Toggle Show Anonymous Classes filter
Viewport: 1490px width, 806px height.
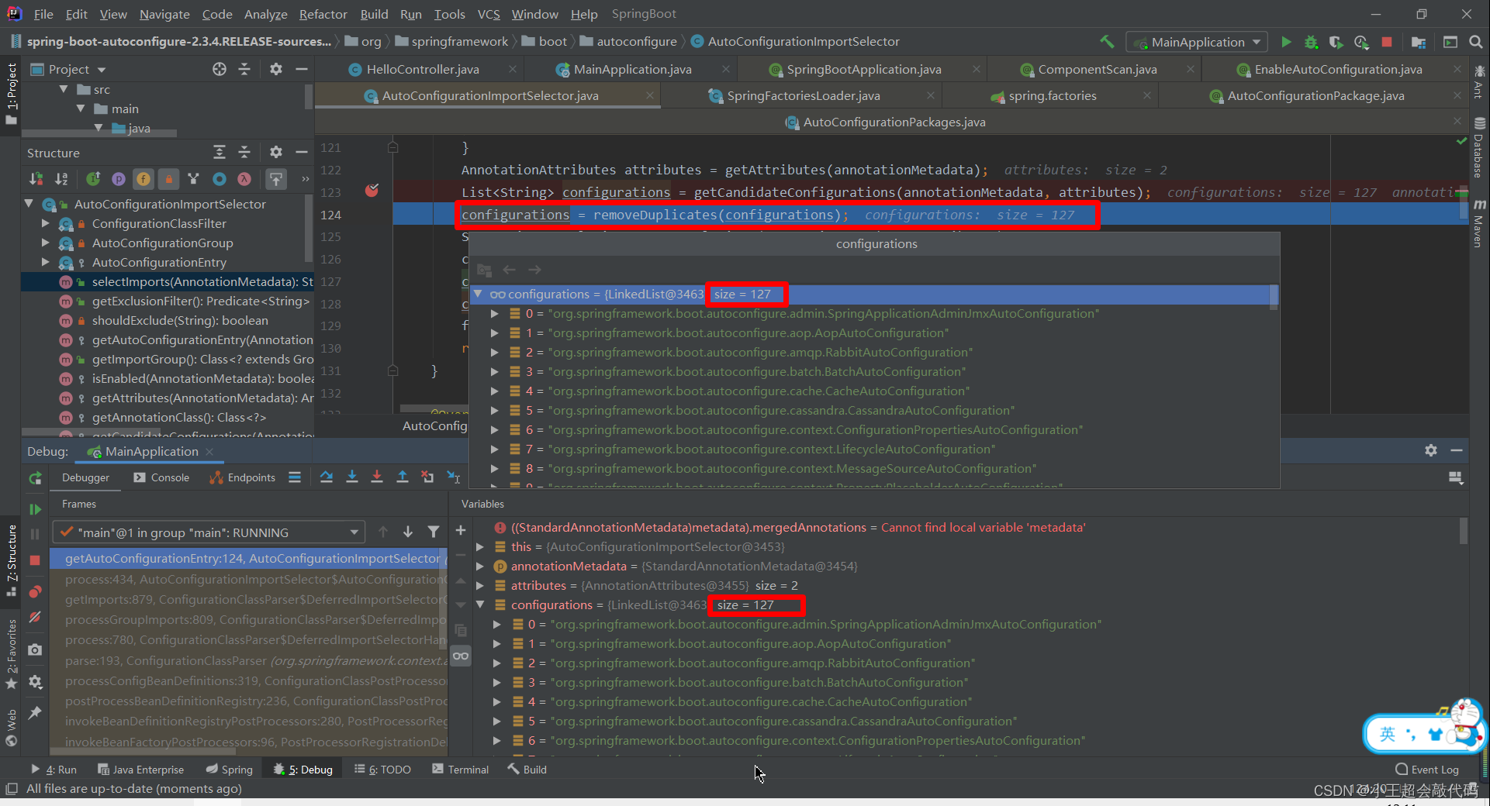click(x=220, y=179)
